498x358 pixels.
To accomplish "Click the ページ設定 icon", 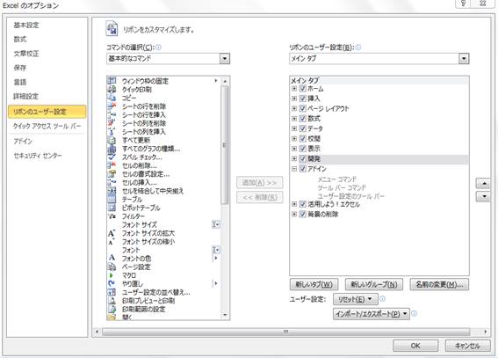I will point(112,267).
